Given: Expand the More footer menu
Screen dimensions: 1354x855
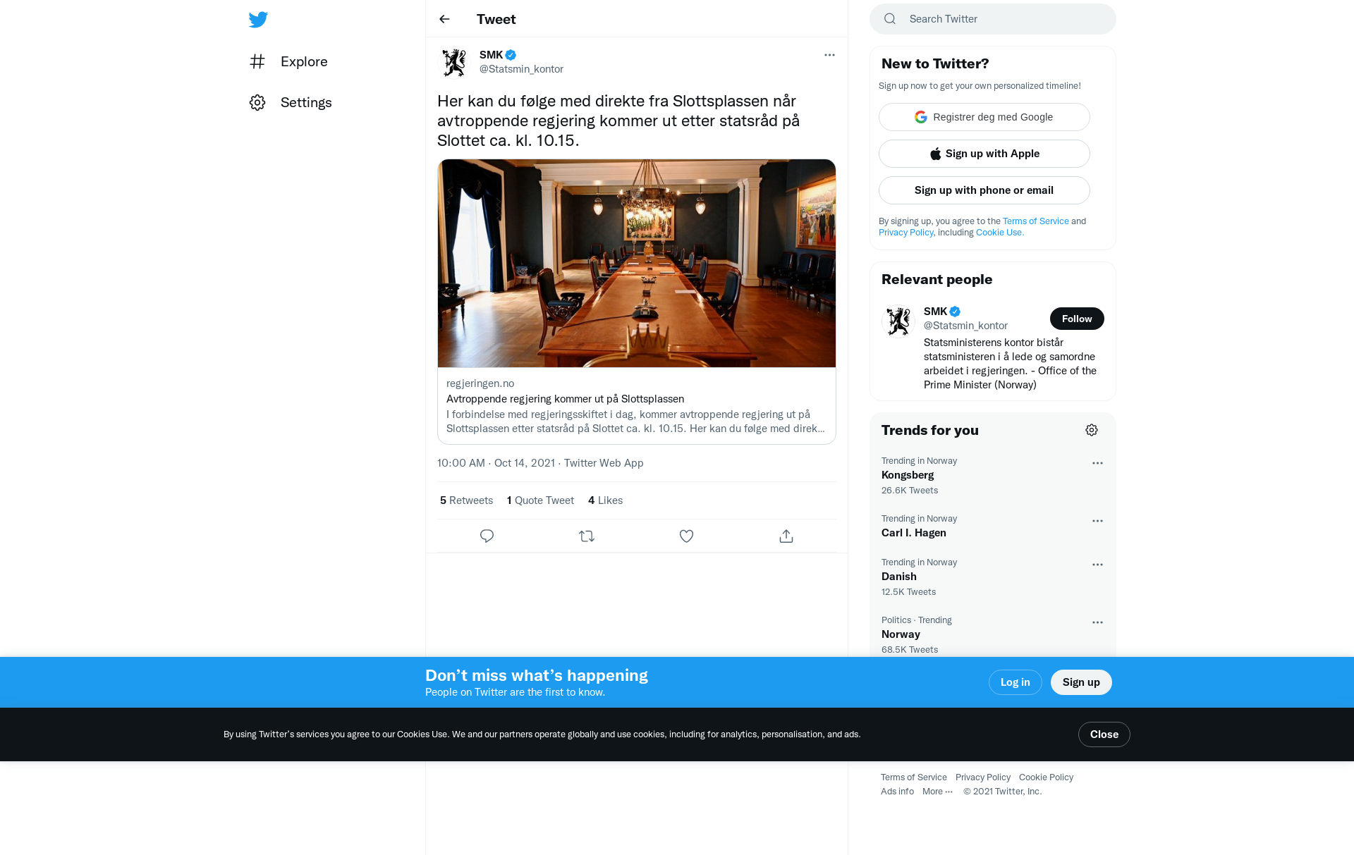Looking at the screenshot, I should [x=937, y=792].
